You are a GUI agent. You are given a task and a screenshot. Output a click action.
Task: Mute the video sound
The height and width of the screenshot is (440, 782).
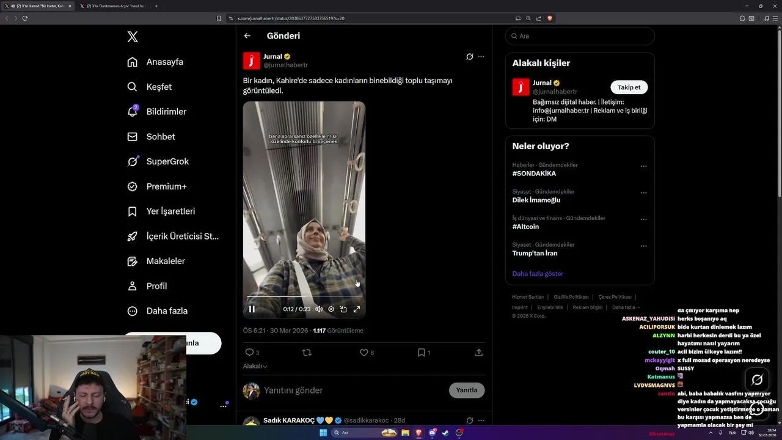coord(319,309)
